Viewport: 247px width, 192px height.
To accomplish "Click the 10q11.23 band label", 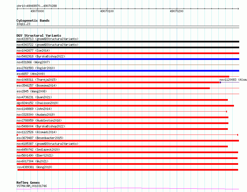I will pyautogui.click(x=23, y=24).
